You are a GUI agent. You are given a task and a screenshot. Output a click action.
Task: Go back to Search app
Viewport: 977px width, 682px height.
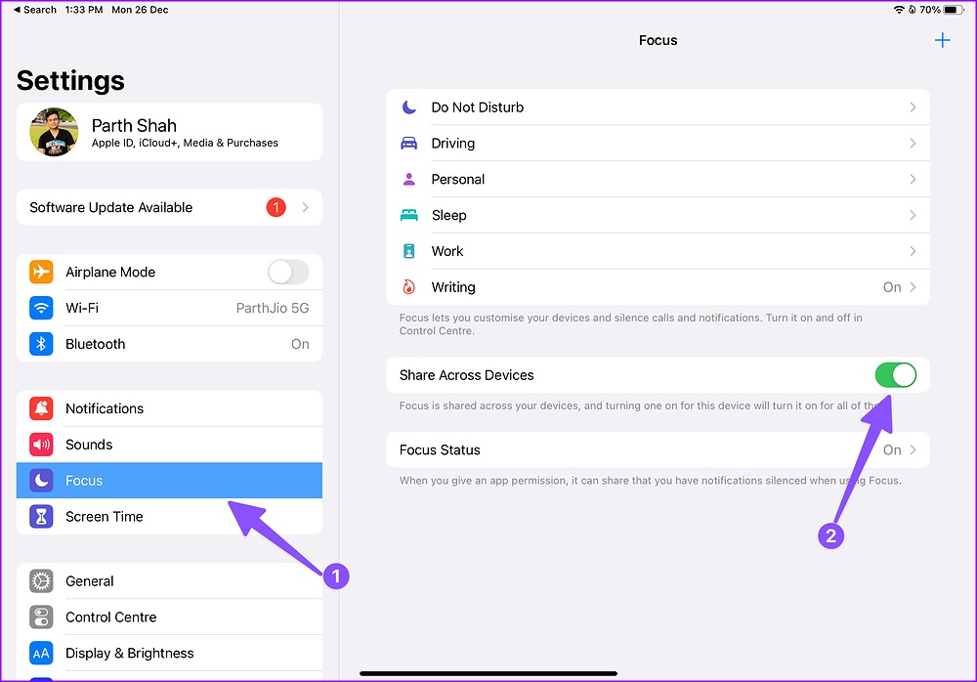[x=34, y=10]
